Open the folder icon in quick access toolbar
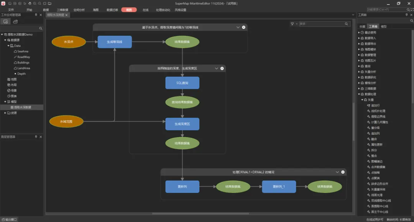Image resolution: width=414 pixels, height=222 pixels. pyautogui.click(x=49, y=3)
